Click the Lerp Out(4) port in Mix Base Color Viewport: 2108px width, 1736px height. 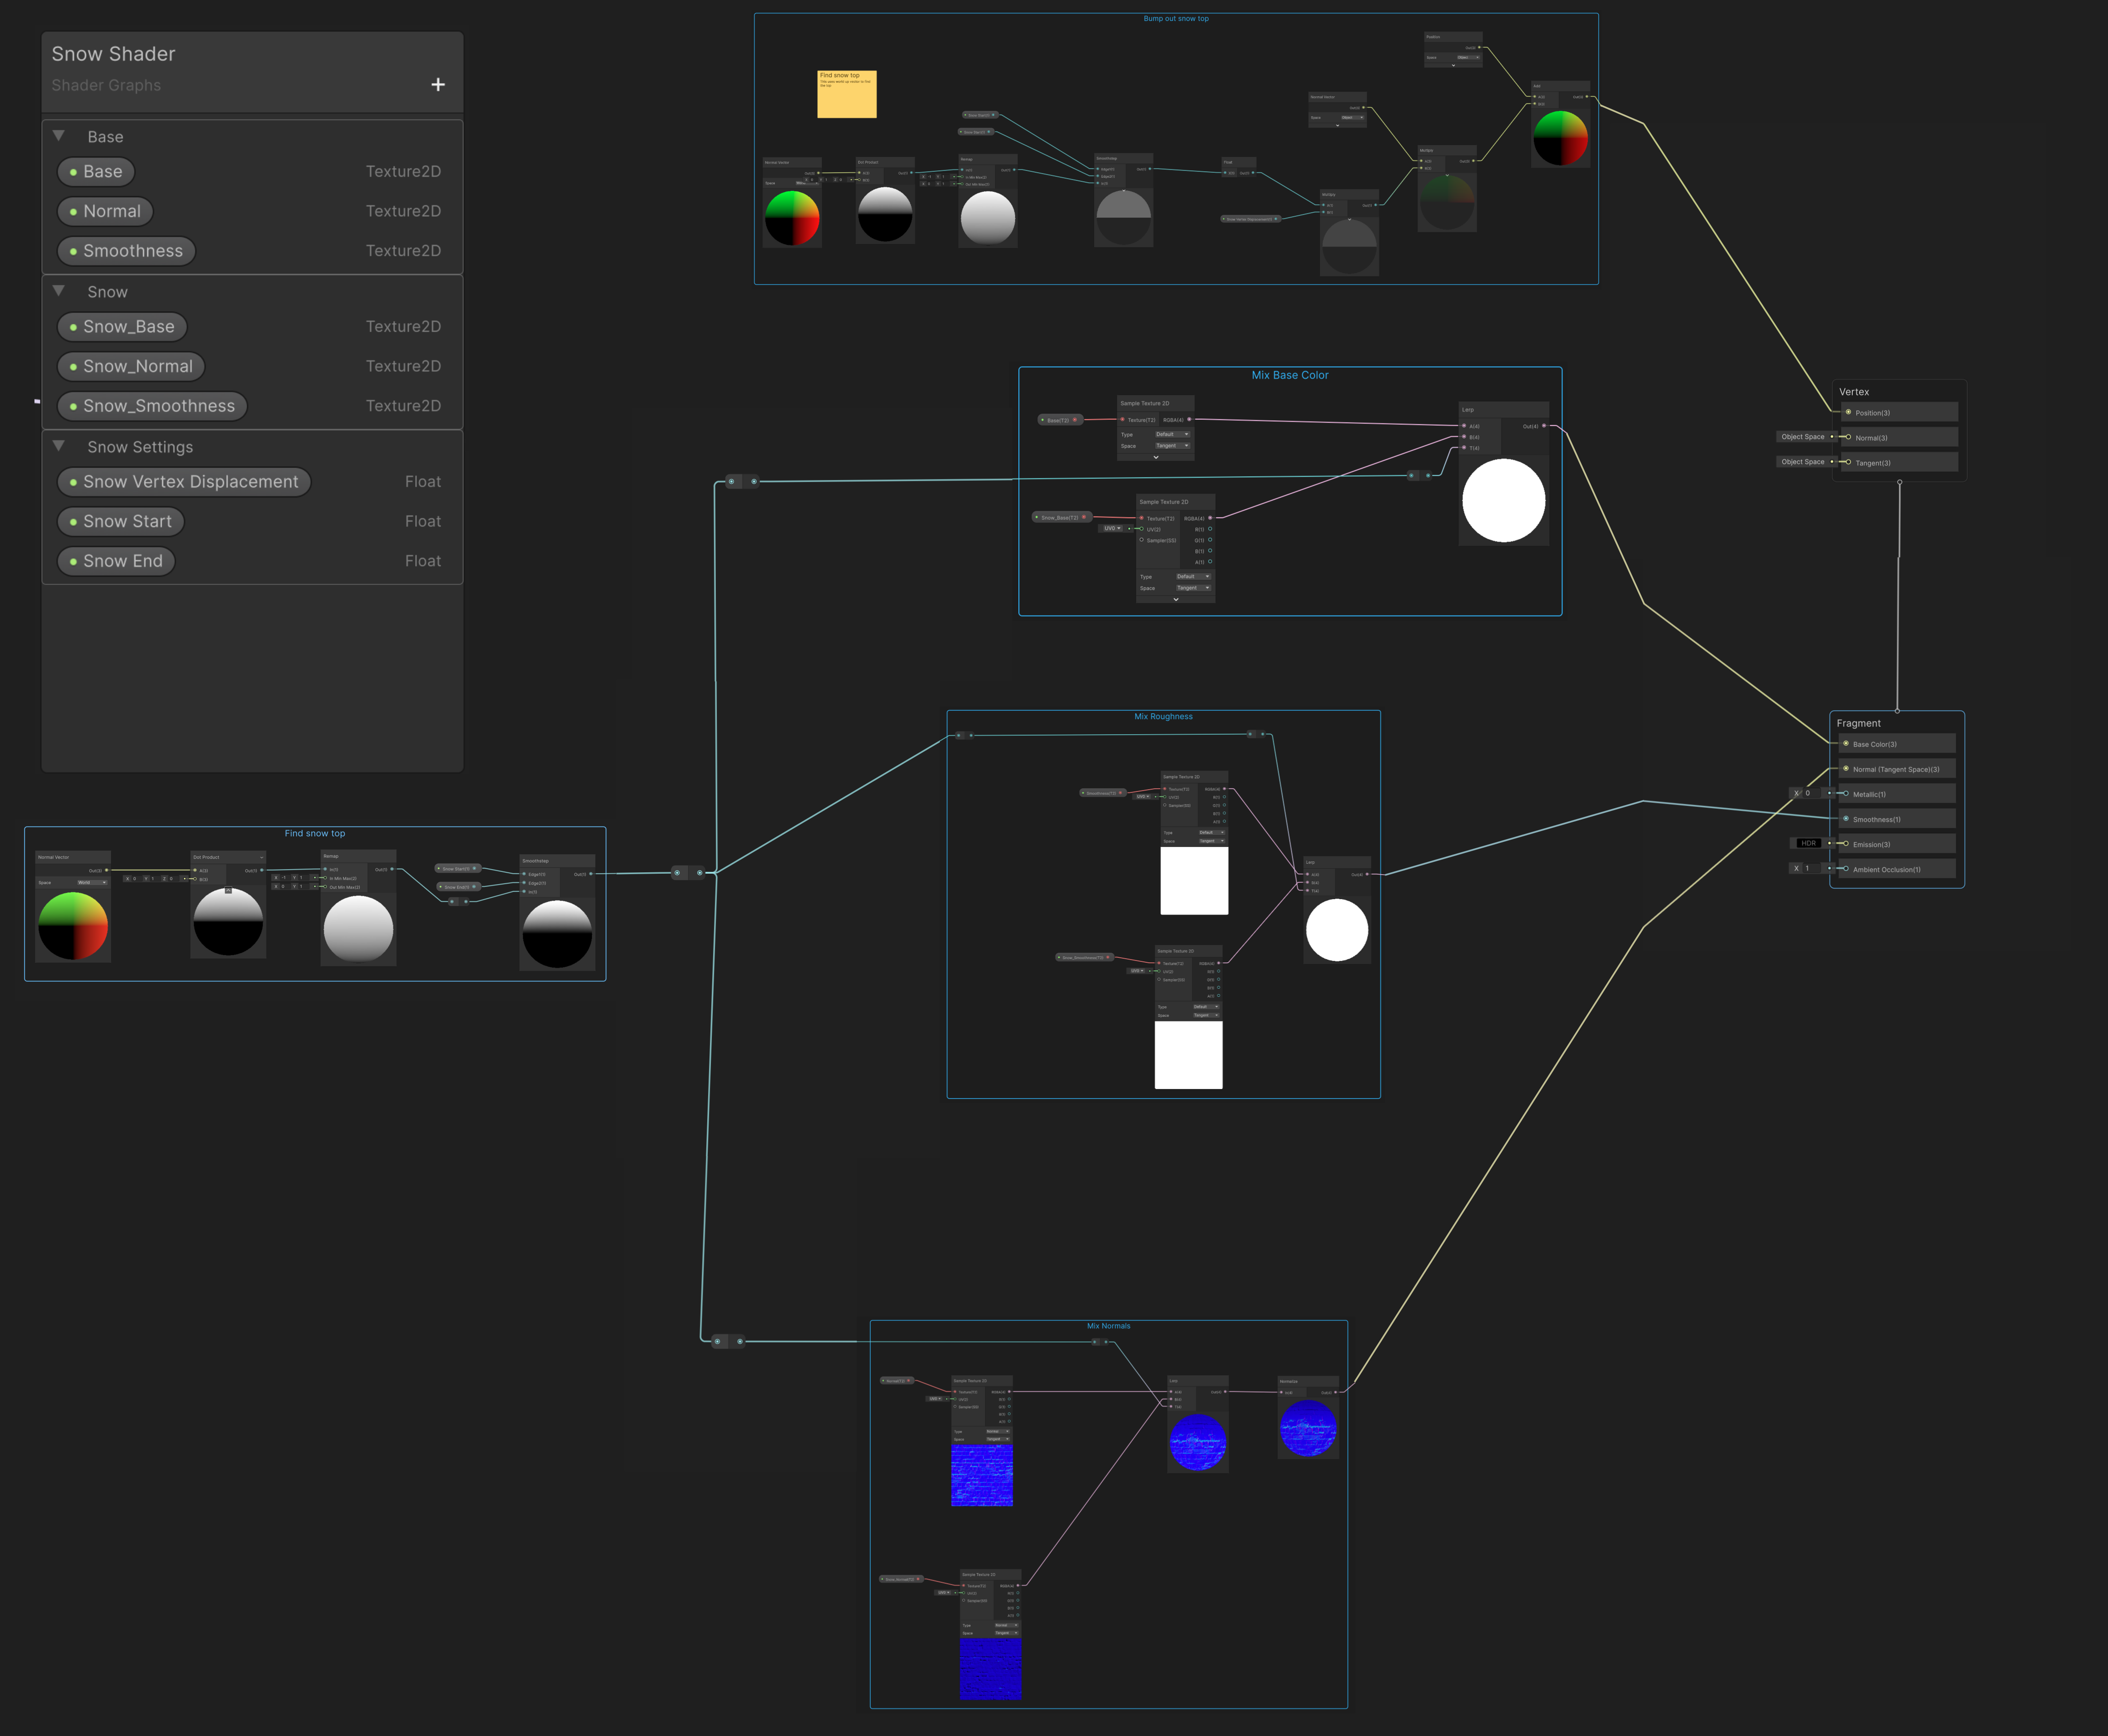[x=1544, y=426]
